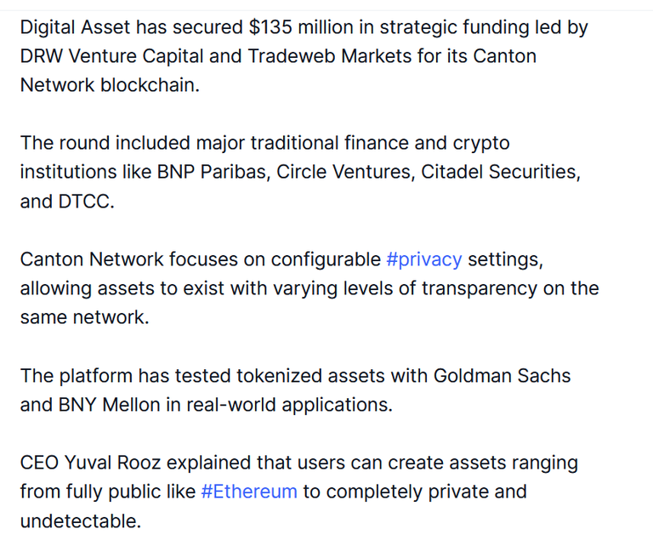Click the 'Goldman Sachs' name
The width and height of the screenshot is (653, 546).
tap(502, 376)
